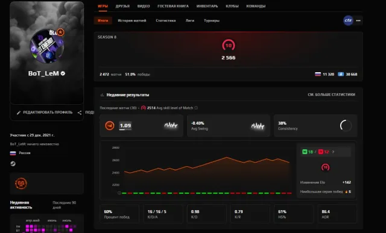Click the red losses 12 badge
Image resolution: width=386 pixels, height=233 pixels.
[323, 152]
